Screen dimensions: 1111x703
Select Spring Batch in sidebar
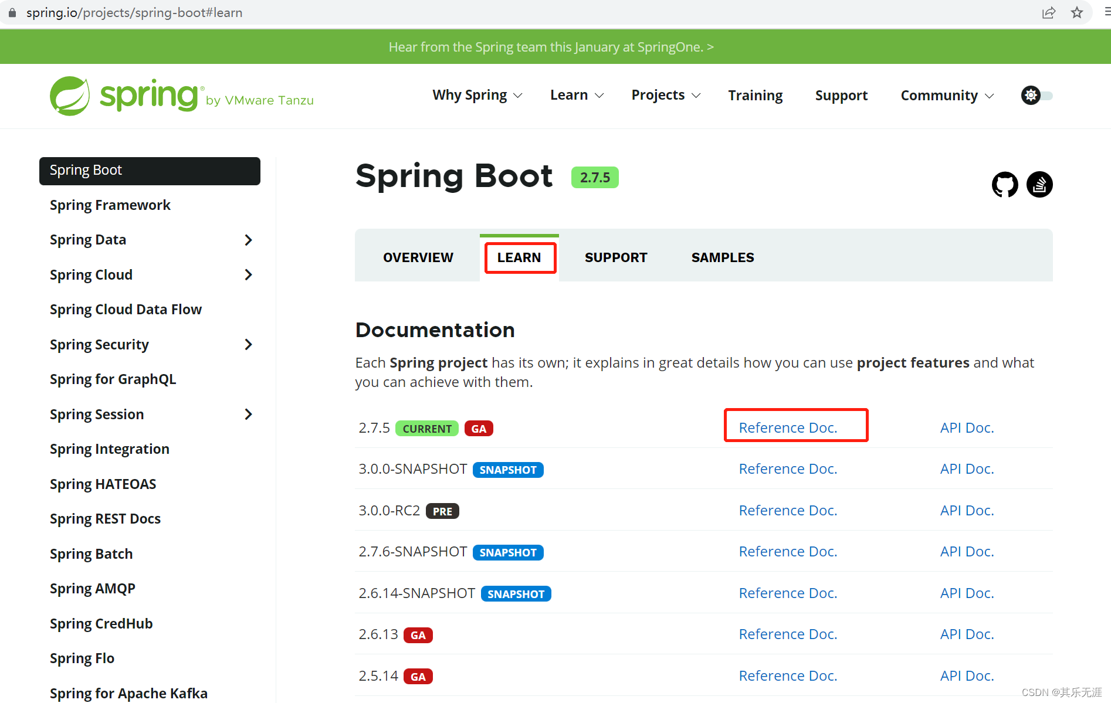coord(91,554)
